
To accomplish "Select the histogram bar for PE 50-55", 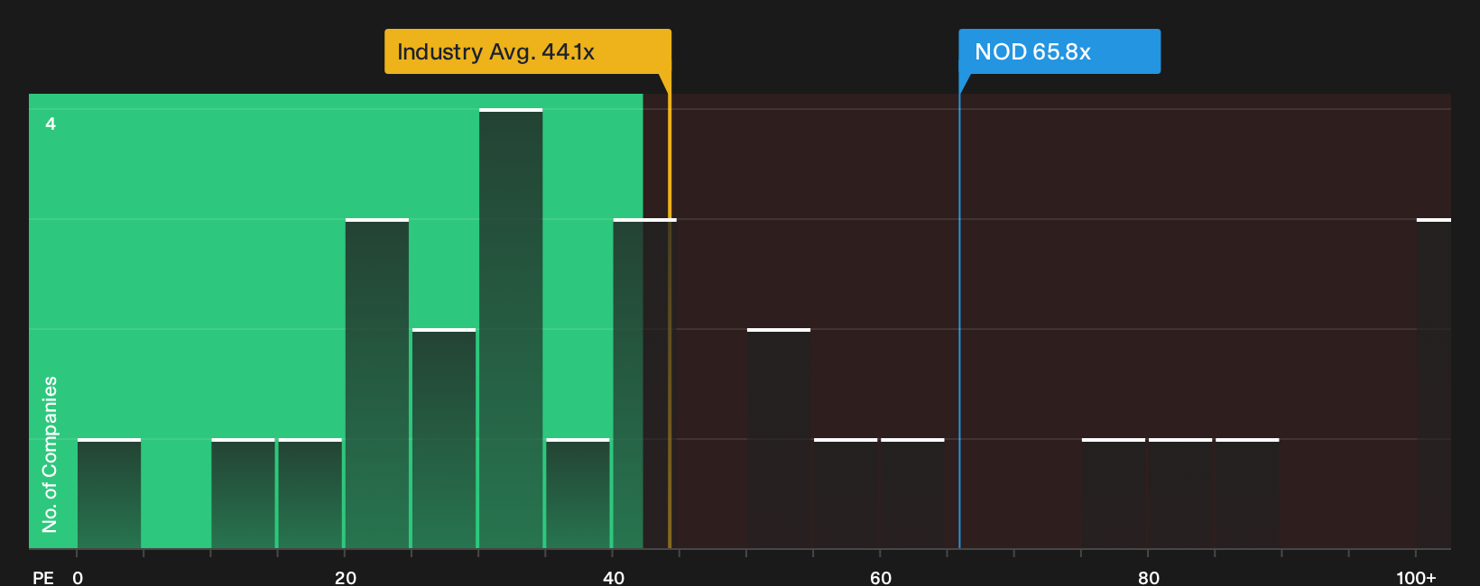I will tap(779, 438).
